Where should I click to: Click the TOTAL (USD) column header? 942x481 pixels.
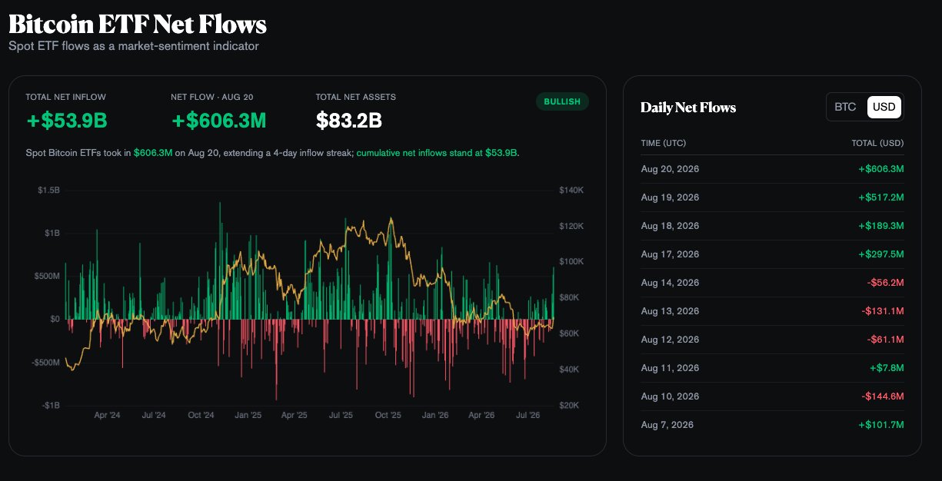(x=877, y=143)
